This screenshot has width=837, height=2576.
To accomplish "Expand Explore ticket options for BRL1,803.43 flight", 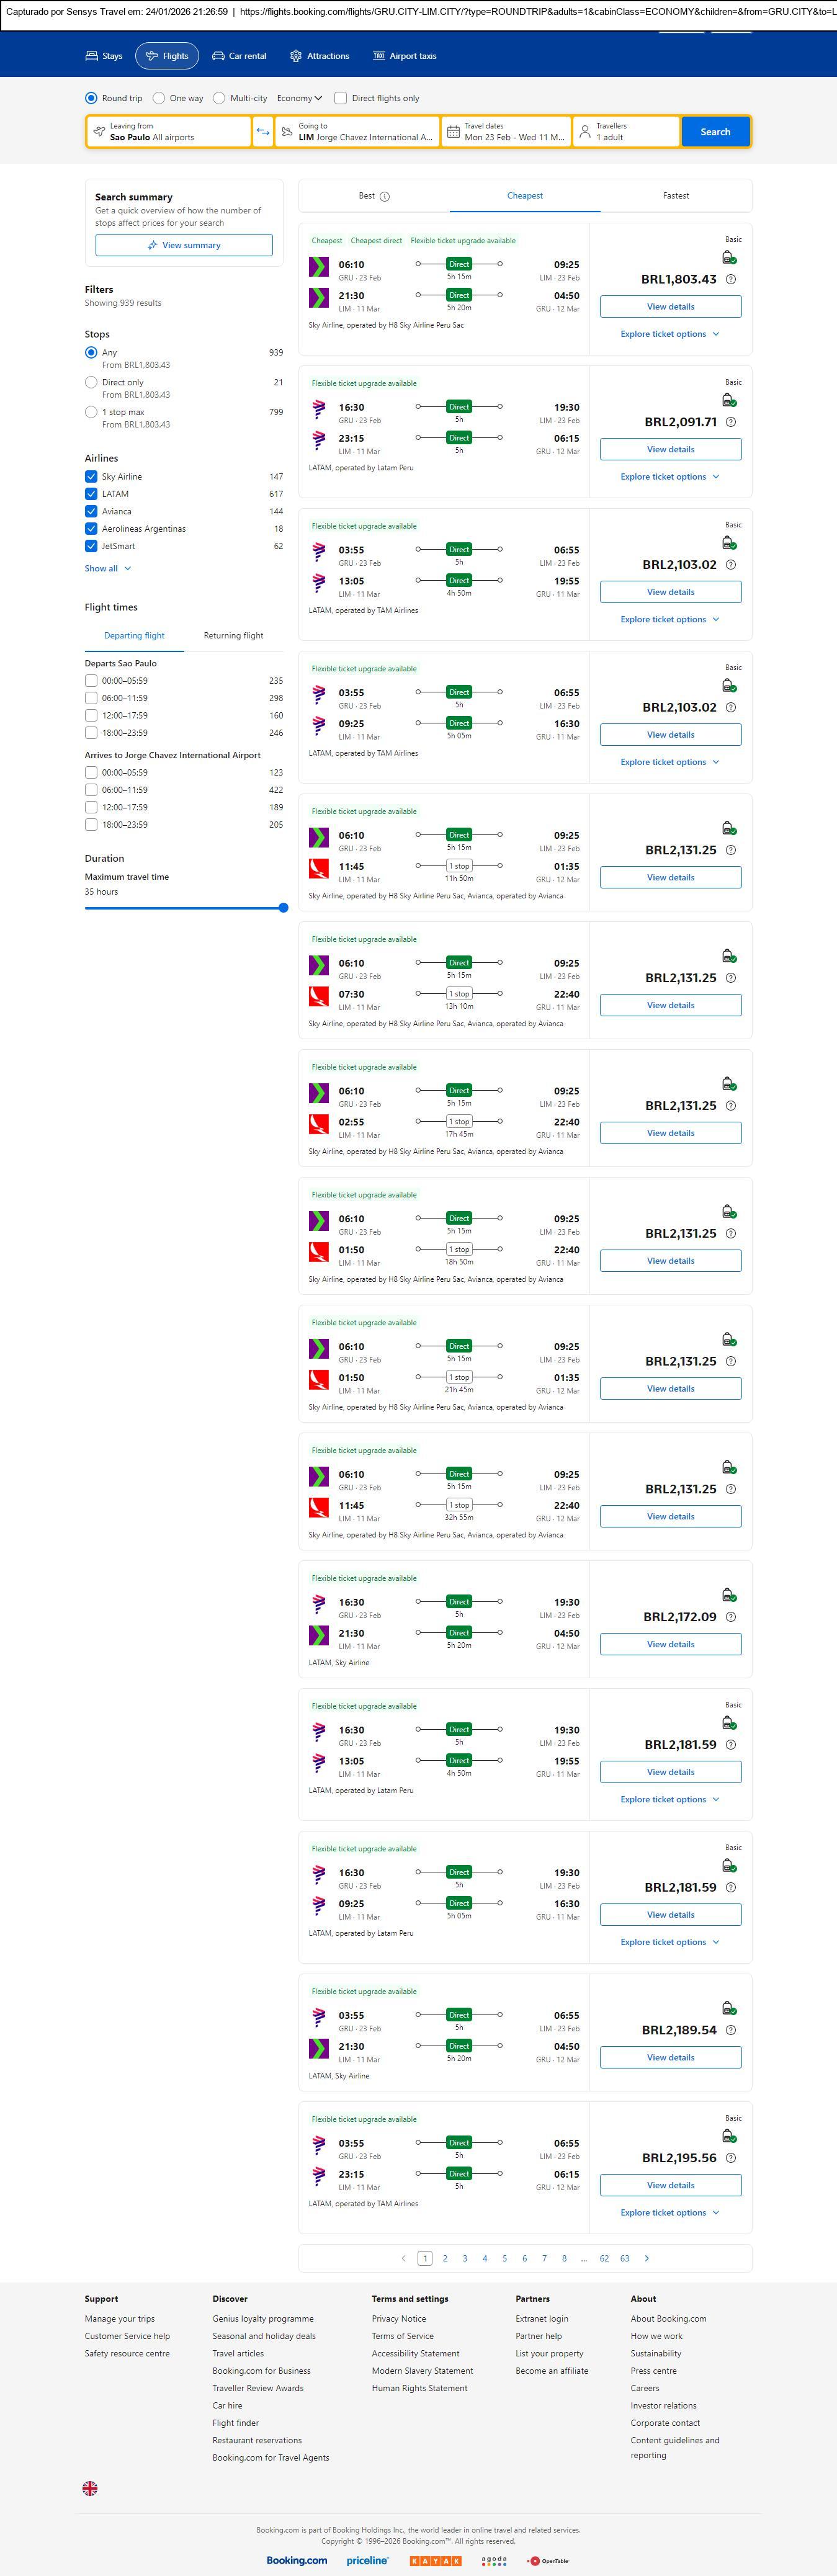I will click(x=670, y=334).
